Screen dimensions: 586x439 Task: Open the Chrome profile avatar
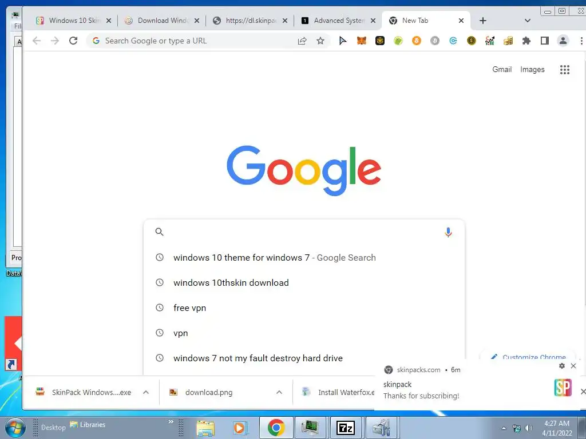tap(563, 41)
